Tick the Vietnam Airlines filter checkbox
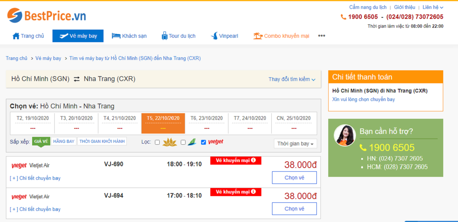Viewport: 458px width, 222px height. click(x=157, y=142)
